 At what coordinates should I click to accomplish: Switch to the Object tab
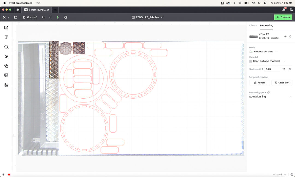(253, 25)
